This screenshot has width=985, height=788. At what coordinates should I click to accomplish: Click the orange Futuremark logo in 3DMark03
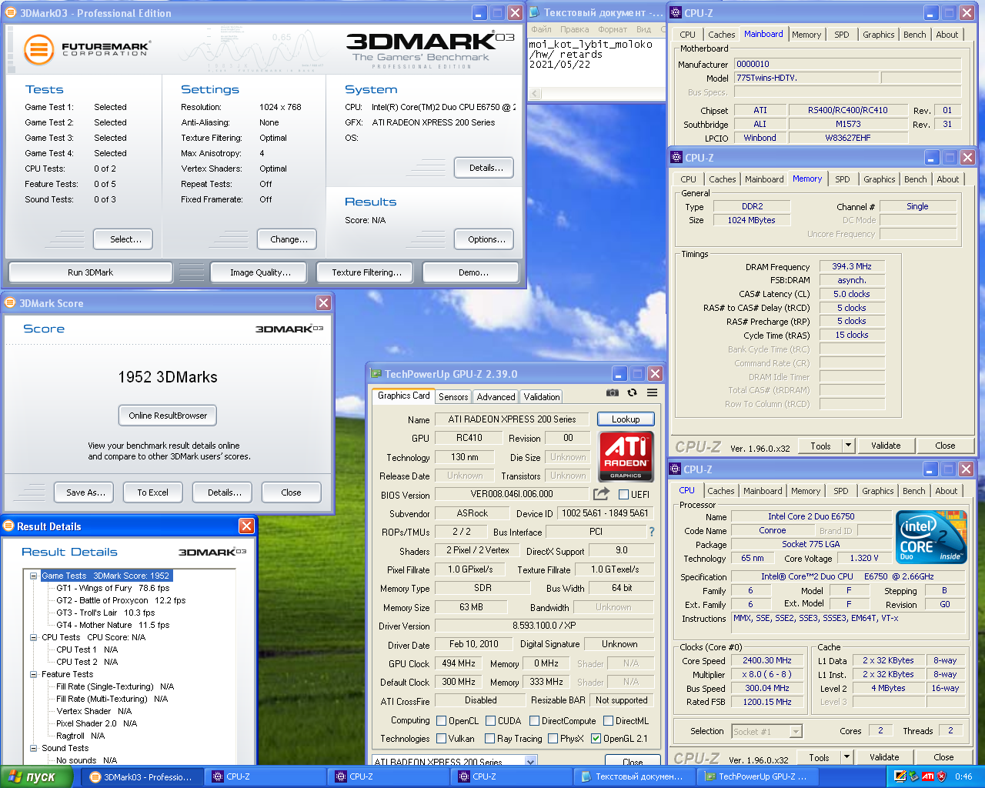[x=38, y=49]
